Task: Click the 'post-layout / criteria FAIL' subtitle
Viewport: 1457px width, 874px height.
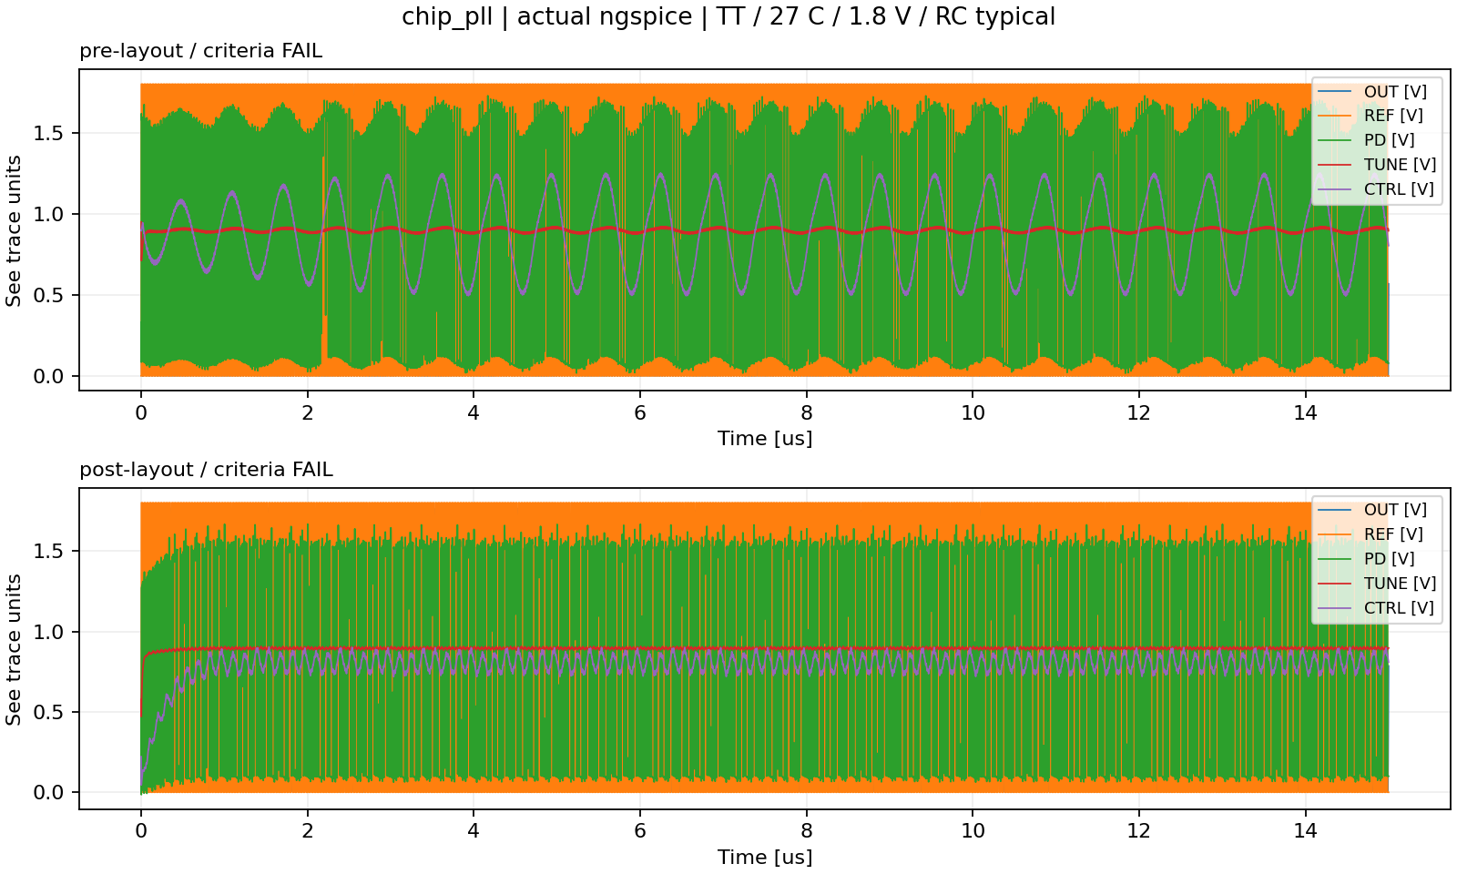Action: click(206, 470)
